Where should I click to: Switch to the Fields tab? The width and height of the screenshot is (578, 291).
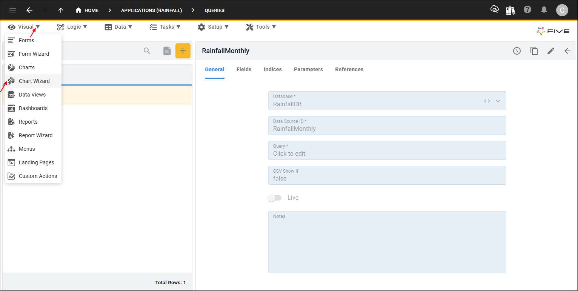(244, 69)
